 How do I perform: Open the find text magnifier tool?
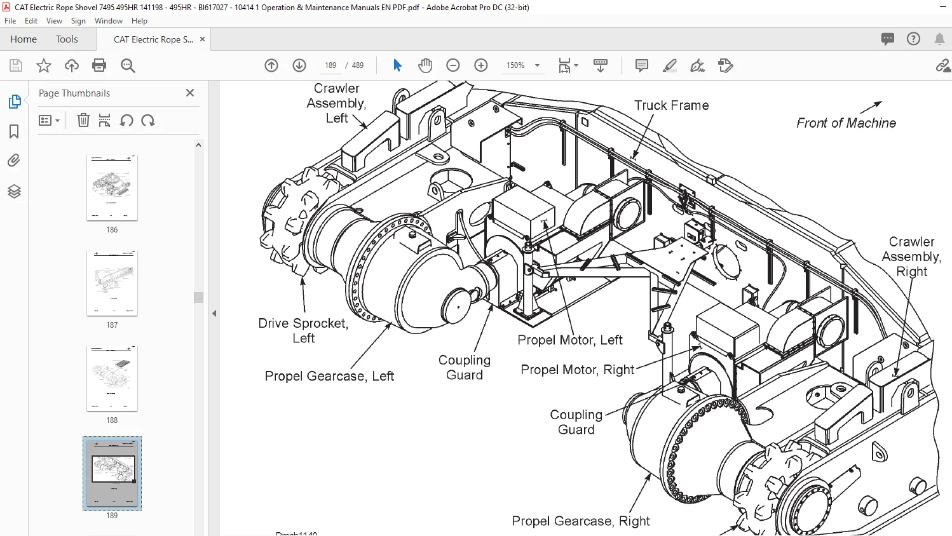[x=128, y=65]
